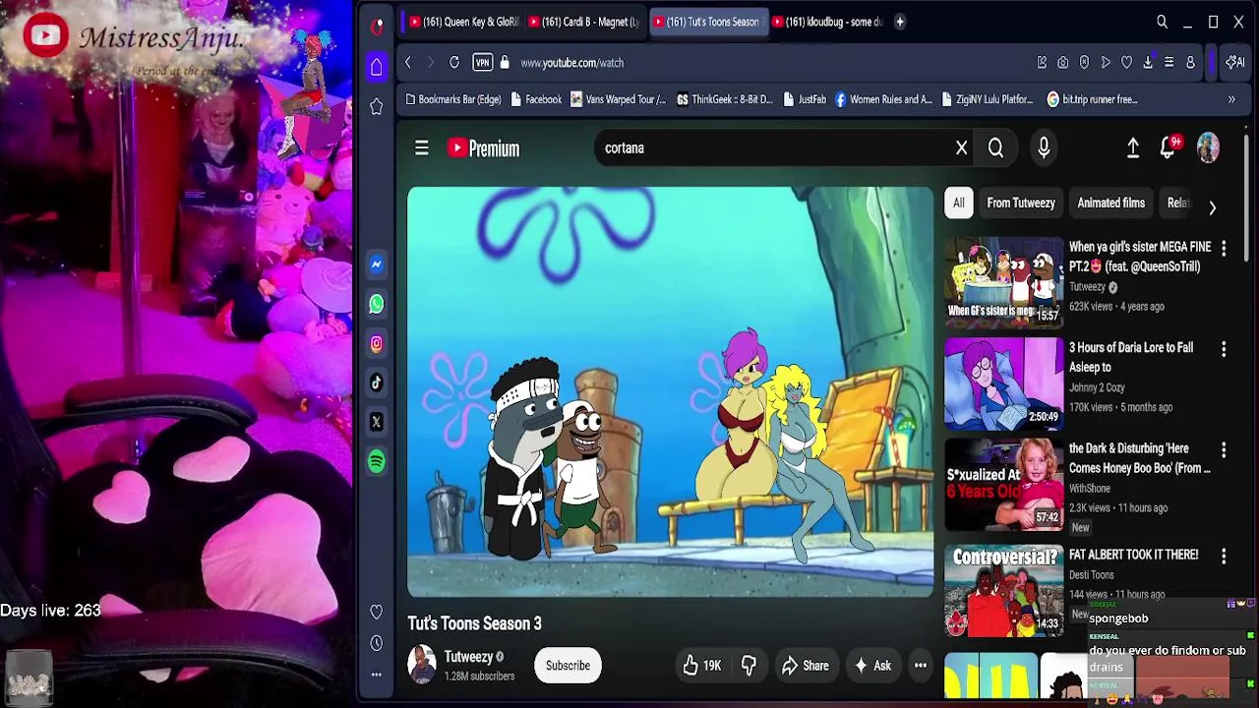Open bookmarks star in Opera sidebar
Image resolution: width=1259 pixels, height=708 pixels.
pyautogui.click(x=377, y=106)
